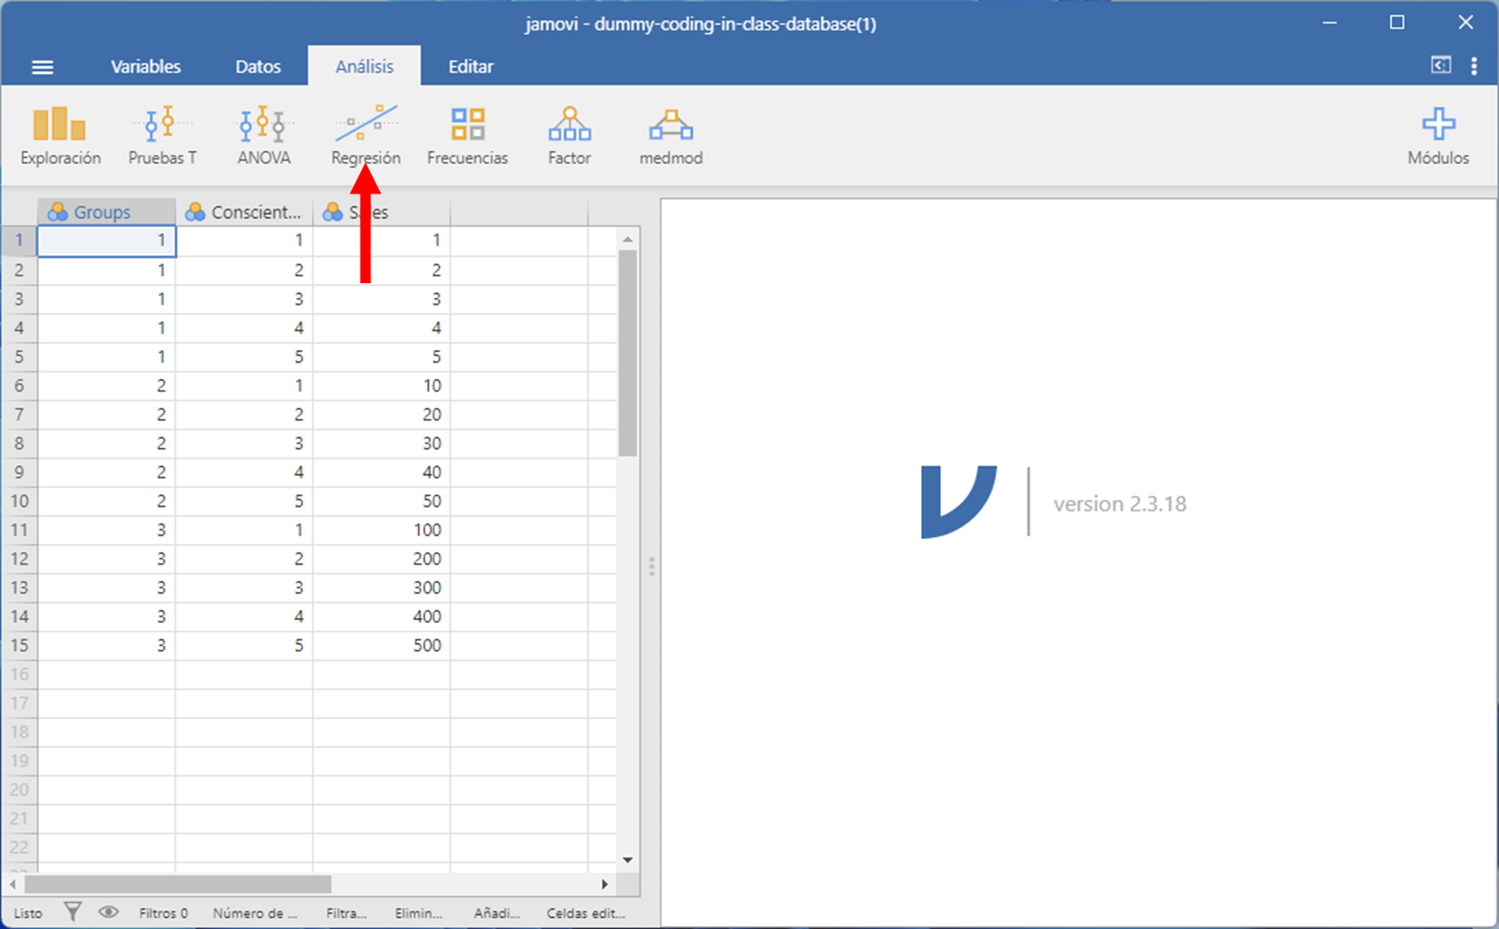Toggle the eye visibility icon in status bar

coord(108,912)
